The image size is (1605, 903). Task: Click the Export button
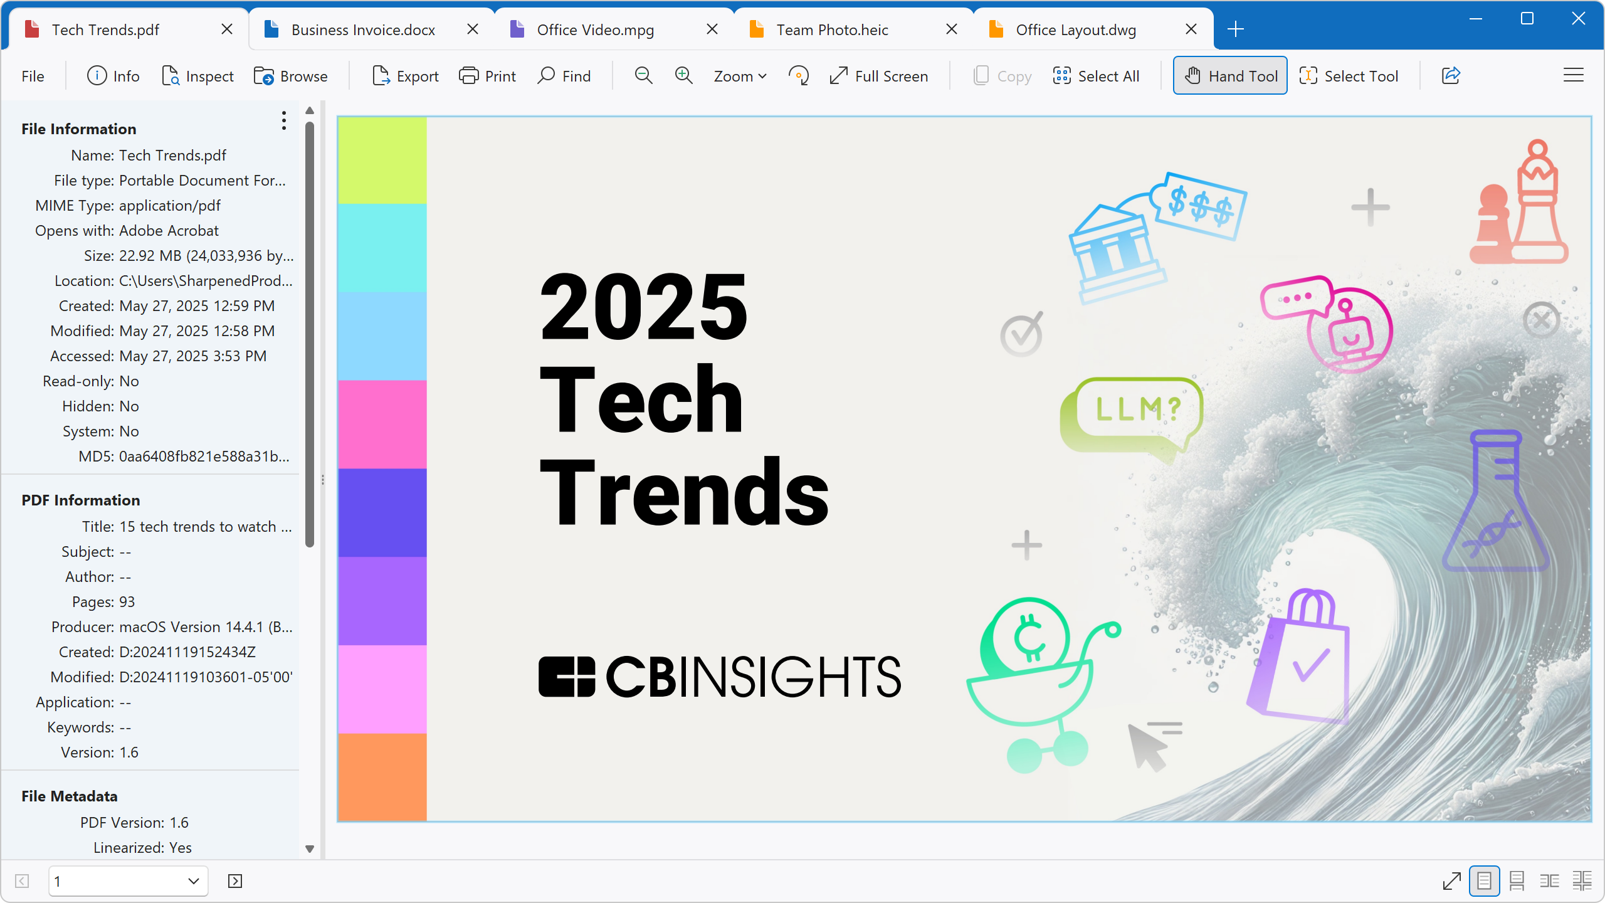(406, 76)
